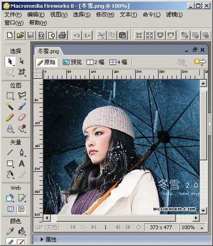Viewport: 213px width, 246px height.
Task: Pick the Pencil tool in the bitmap section
Action: 10,117
